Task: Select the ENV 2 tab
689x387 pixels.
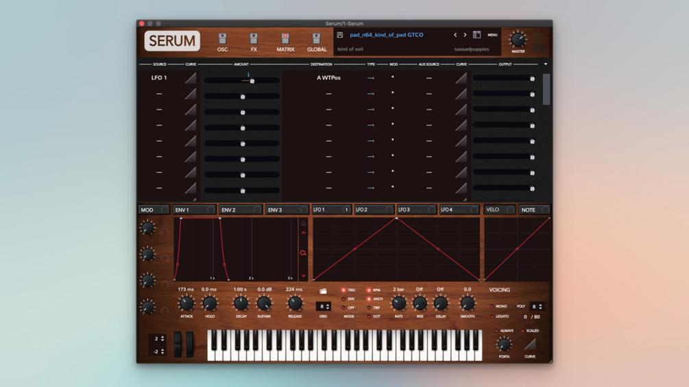Action: 241,210
